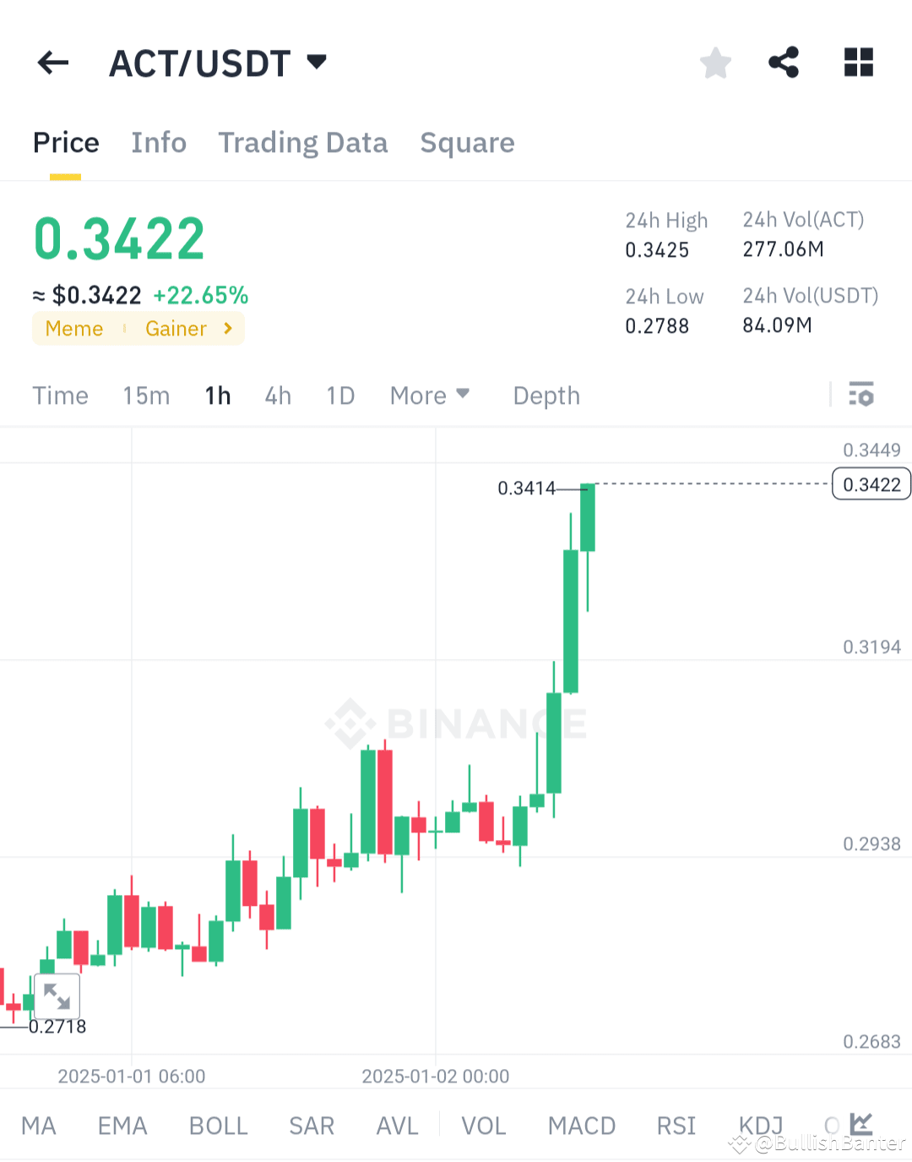912x1162 pixels.
Task: View Gainer category from the tag row
Action: tap(176, 329)
